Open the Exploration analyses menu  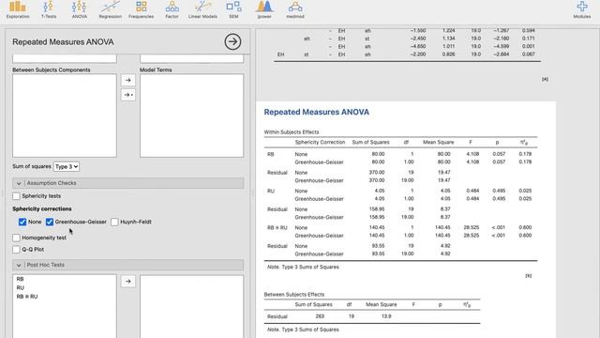pos(18,9)
